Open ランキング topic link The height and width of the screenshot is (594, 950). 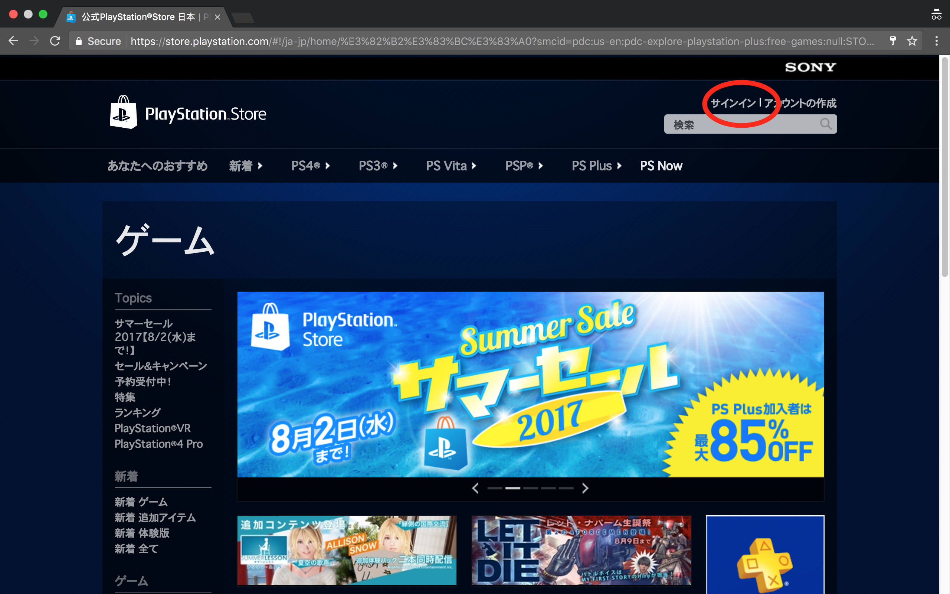(x=137, y=413)
